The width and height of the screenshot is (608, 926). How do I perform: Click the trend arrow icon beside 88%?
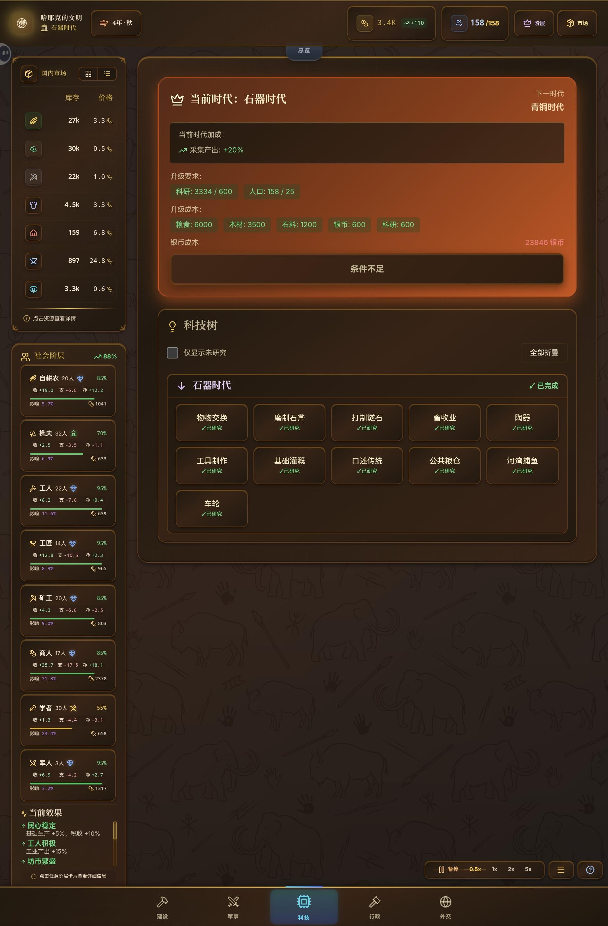point(97,357)
